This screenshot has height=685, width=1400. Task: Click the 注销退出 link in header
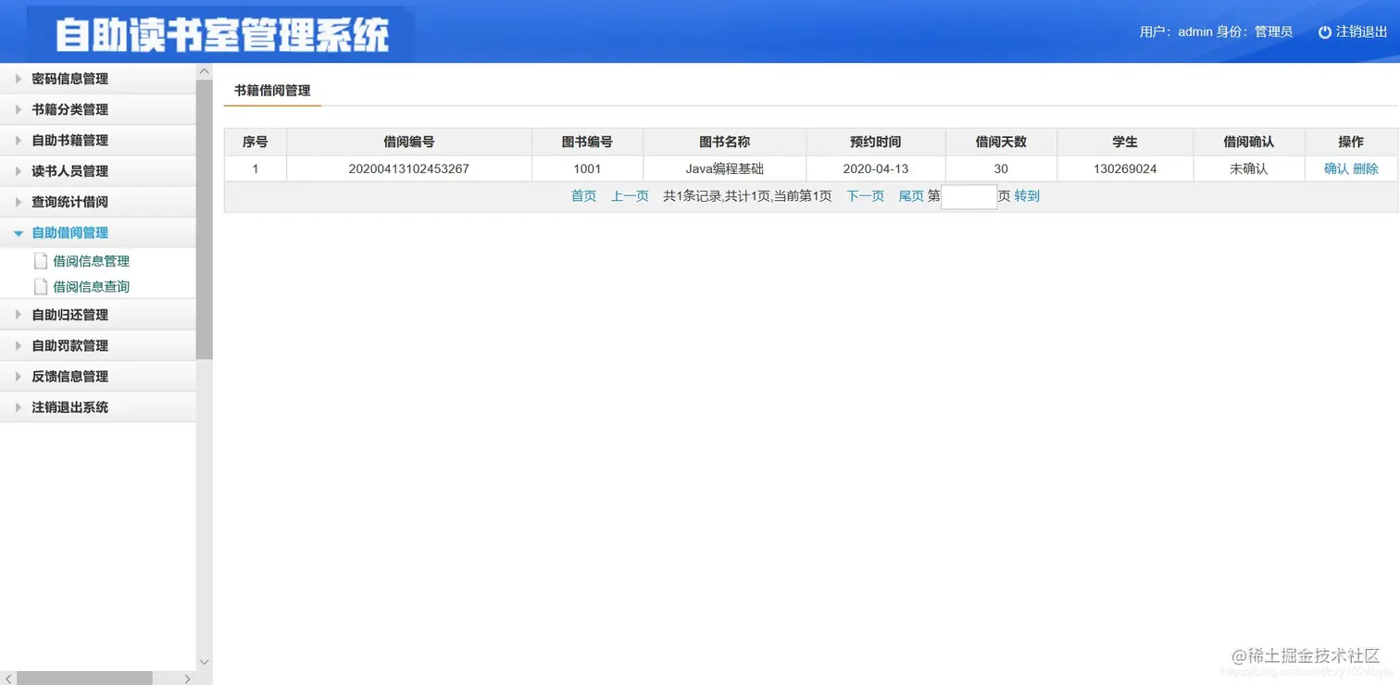coord(1361,31)
